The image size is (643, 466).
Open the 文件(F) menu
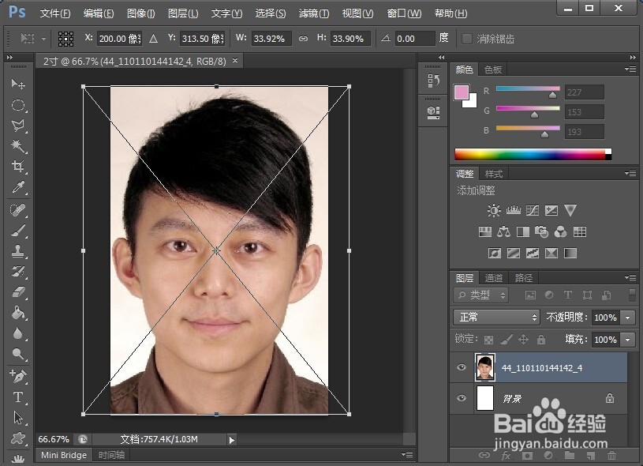click(55, 13)
